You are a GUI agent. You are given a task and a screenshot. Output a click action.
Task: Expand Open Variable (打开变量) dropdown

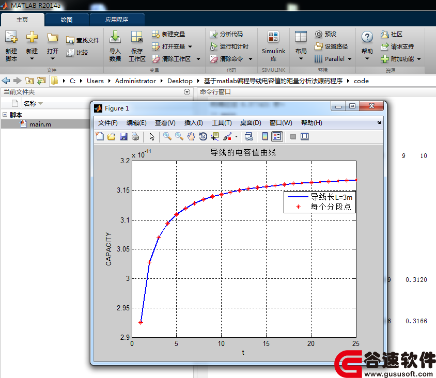pos(190,46)
